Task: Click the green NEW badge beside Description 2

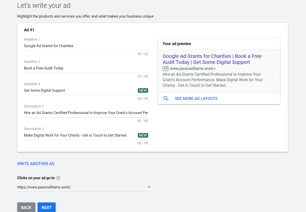Action: 143,135
